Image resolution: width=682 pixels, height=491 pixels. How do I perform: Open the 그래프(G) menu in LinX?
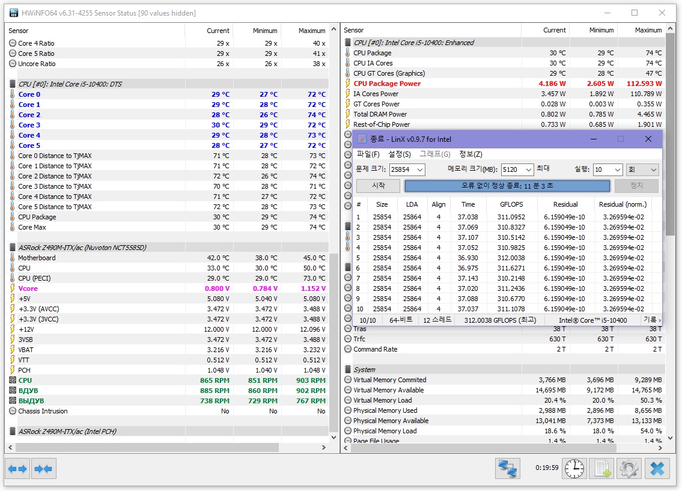(x=434, y=154)
